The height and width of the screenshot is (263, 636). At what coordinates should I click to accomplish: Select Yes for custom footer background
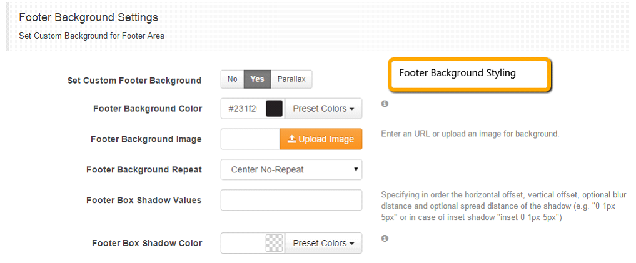(x=258, y=79)
